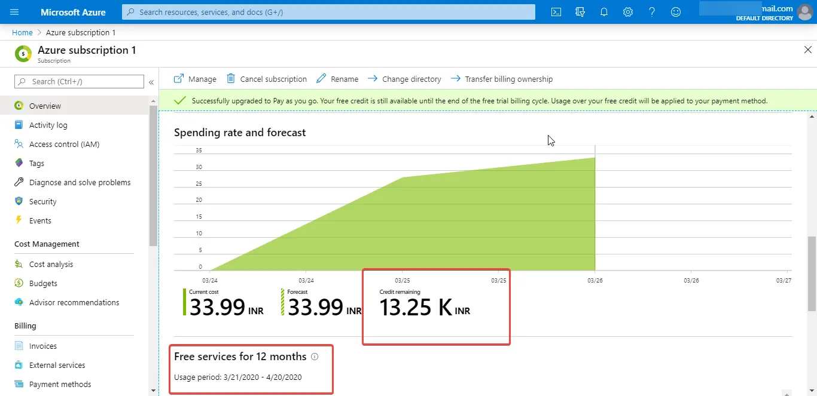Open the portal hamburger menu
This screenshot has height=396, width=817.
click(15, 12)
